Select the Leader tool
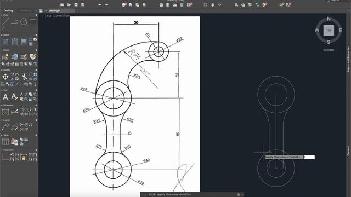This screenshot has width=351, height=197. pos(5,127)
